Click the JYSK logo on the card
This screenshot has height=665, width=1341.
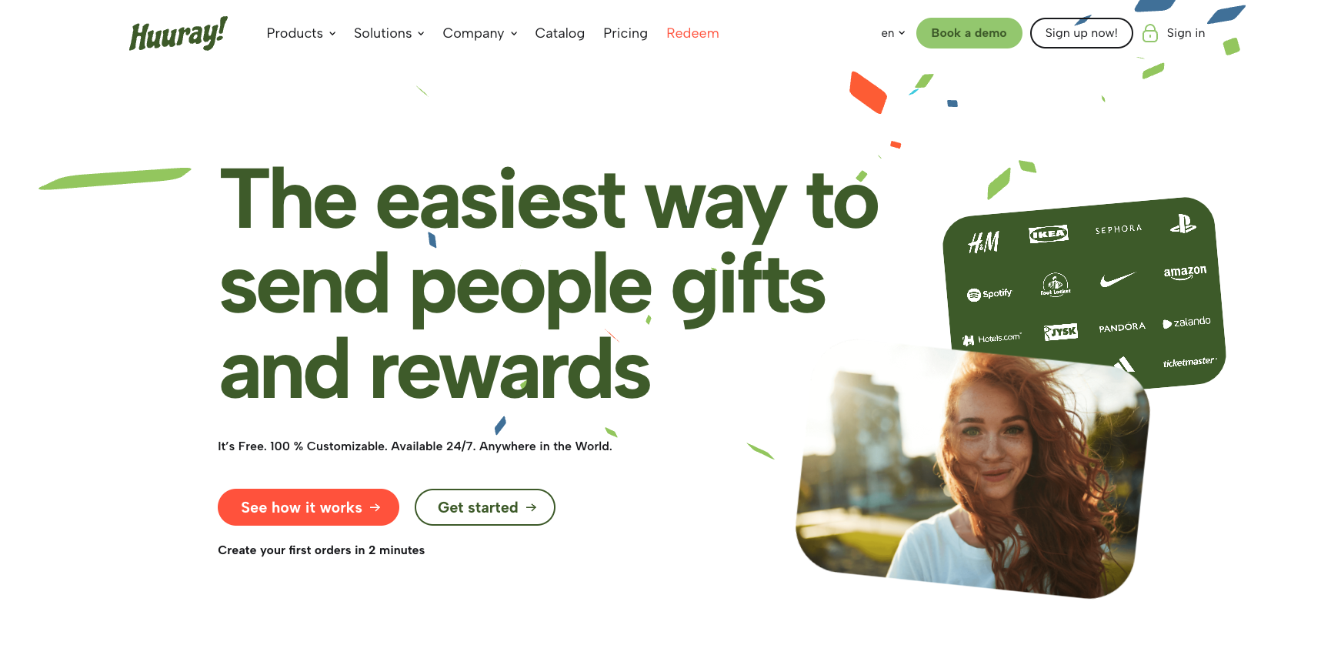click(x=1061, y=332)
